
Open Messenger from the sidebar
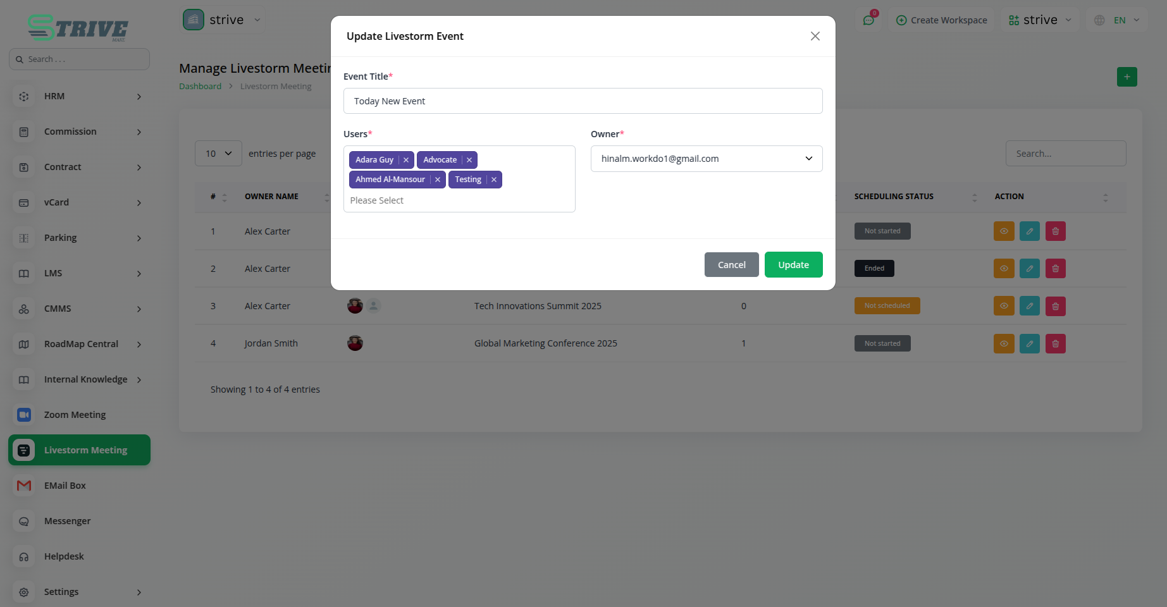coord(67,521)
